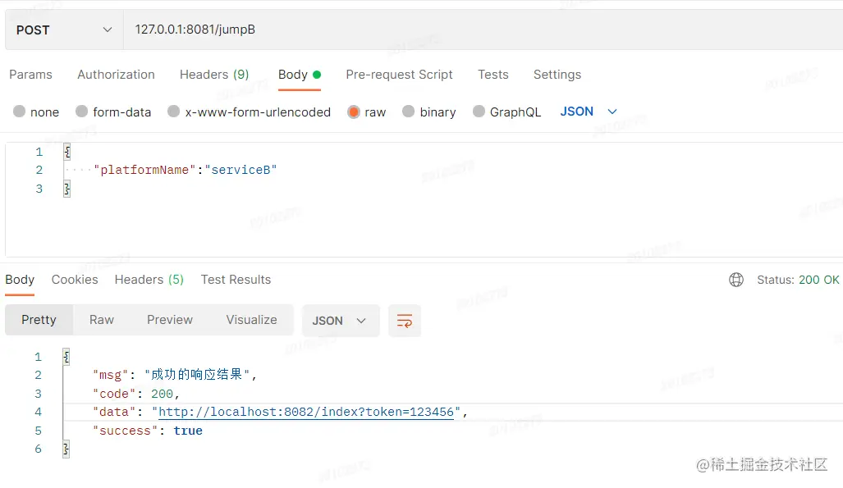The height and width of the screenshot is (488, 843).
Task: Click the opening brace on request line 1
Action: click(x=67, y=152)
